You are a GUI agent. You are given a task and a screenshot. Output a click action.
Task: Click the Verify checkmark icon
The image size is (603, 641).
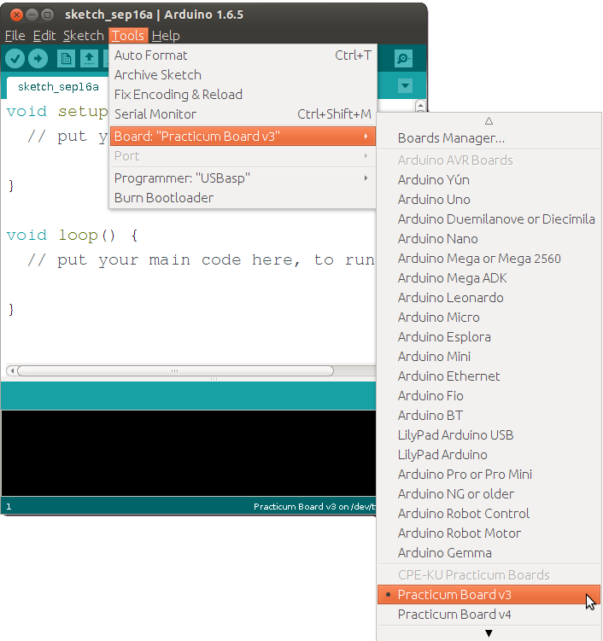[15, 58]
